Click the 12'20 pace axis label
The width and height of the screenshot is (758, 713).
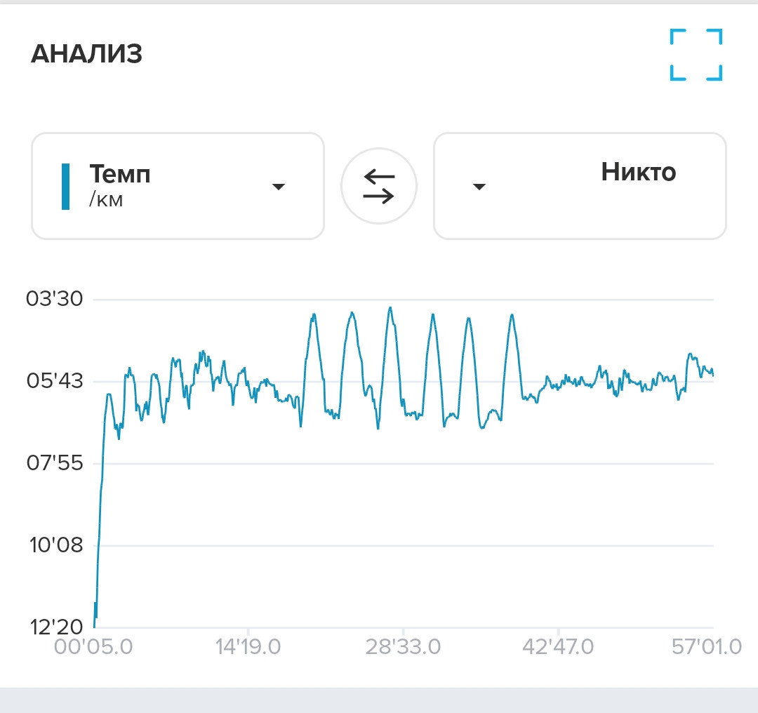tap(56, 627)
